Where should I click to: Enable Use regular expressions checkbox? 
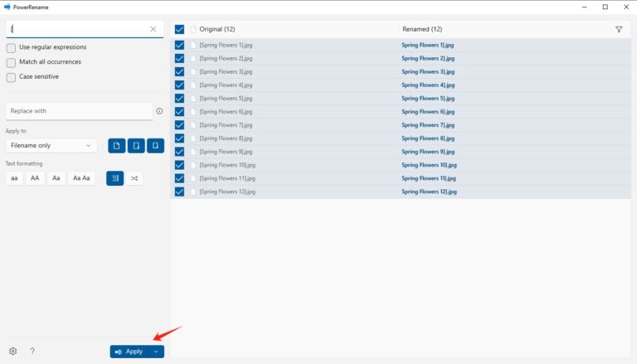(x=11, y=47)
